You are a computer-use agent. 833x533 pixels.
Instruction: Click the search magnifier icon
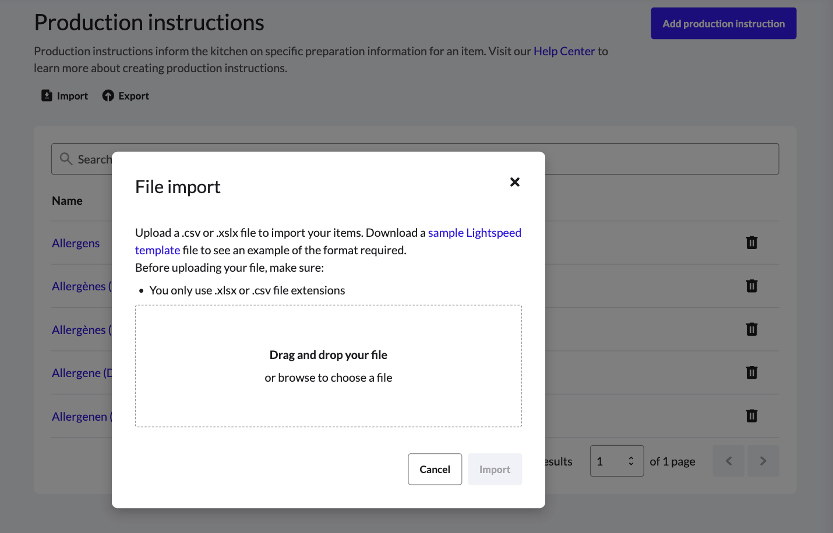click(66, 159)
